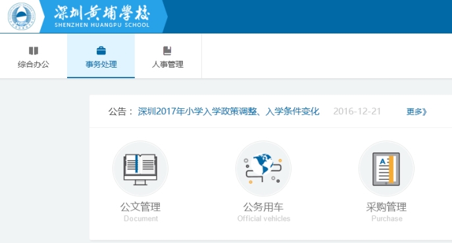Click the 人事管理 bookmark icon

click(x=167, y=51)
